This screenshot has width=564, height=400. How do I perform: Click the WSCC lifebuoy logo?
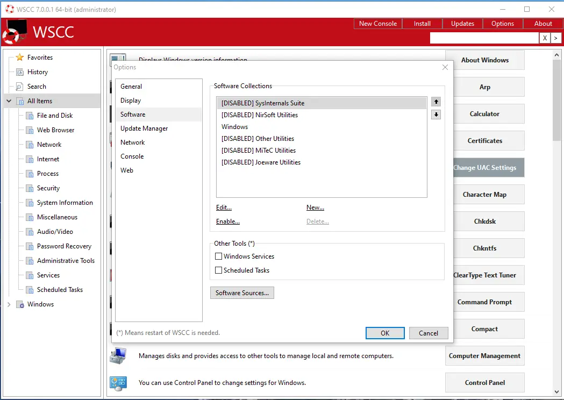click(x=15, y=31)
